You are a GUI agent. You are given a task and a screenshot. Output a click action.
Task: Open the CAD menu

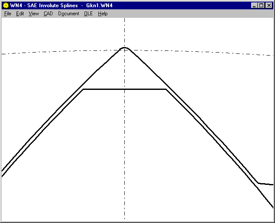[x=48, y=14]
